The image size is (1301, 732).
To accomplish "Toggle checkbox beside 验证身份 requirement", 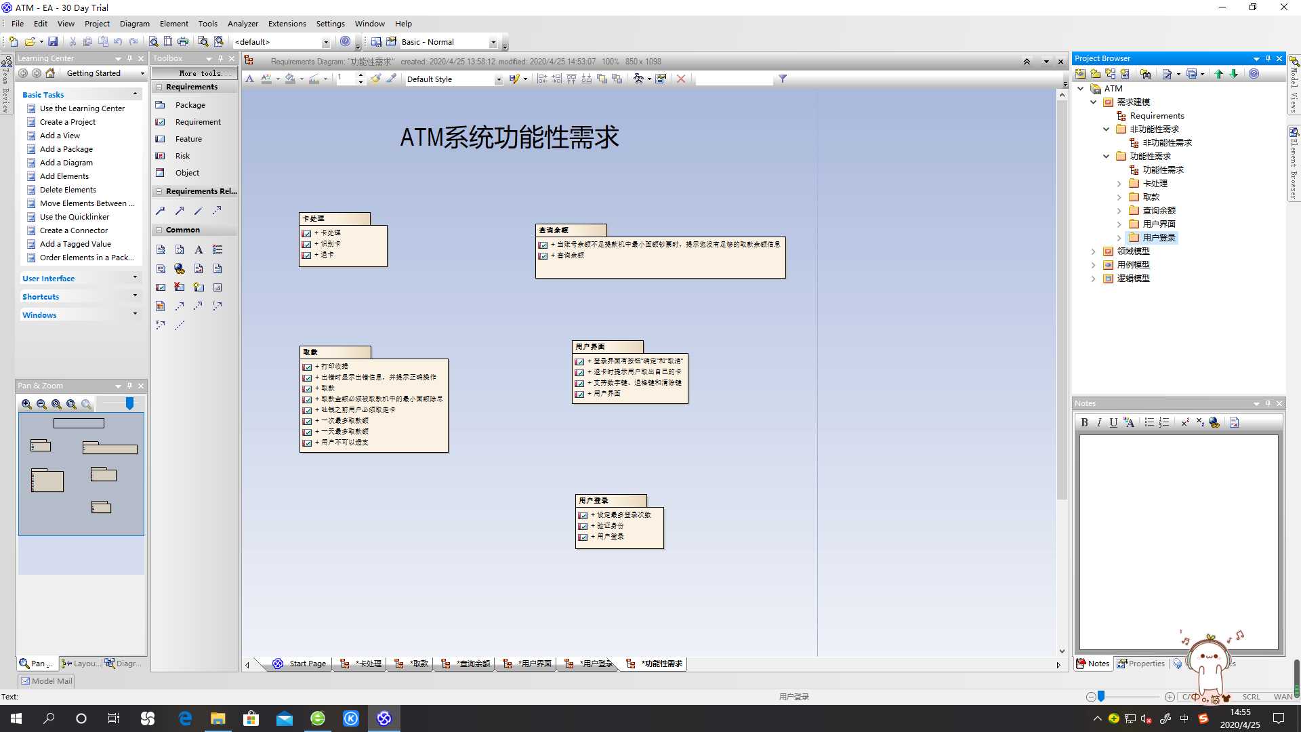I will coord(583,526).
